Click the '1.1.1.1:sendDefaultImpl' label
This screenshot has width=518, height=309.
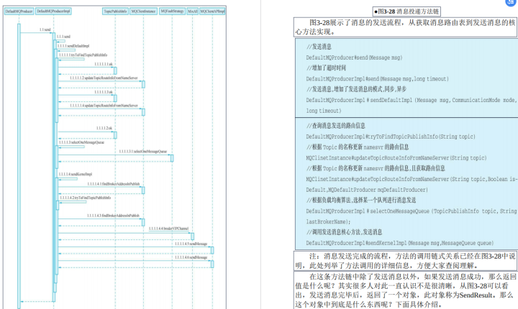[x=73, y=46]
